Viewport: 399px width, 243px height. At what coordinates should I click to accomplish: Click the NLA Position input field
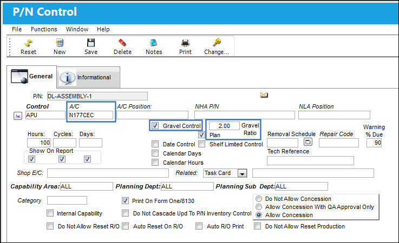coord(334,115)
